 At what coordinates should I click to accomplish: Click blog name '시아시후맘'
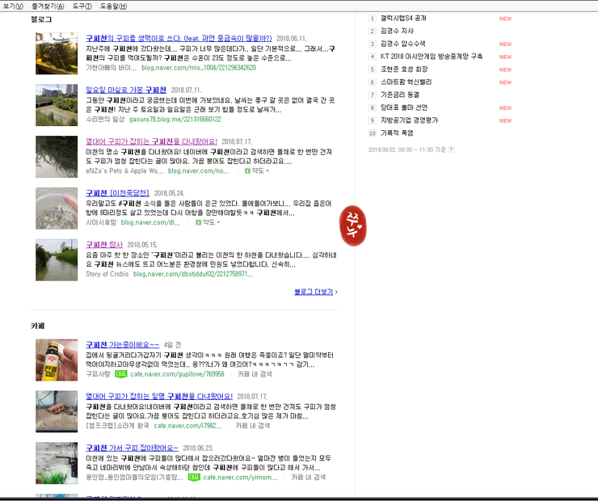tap(101, 222)
